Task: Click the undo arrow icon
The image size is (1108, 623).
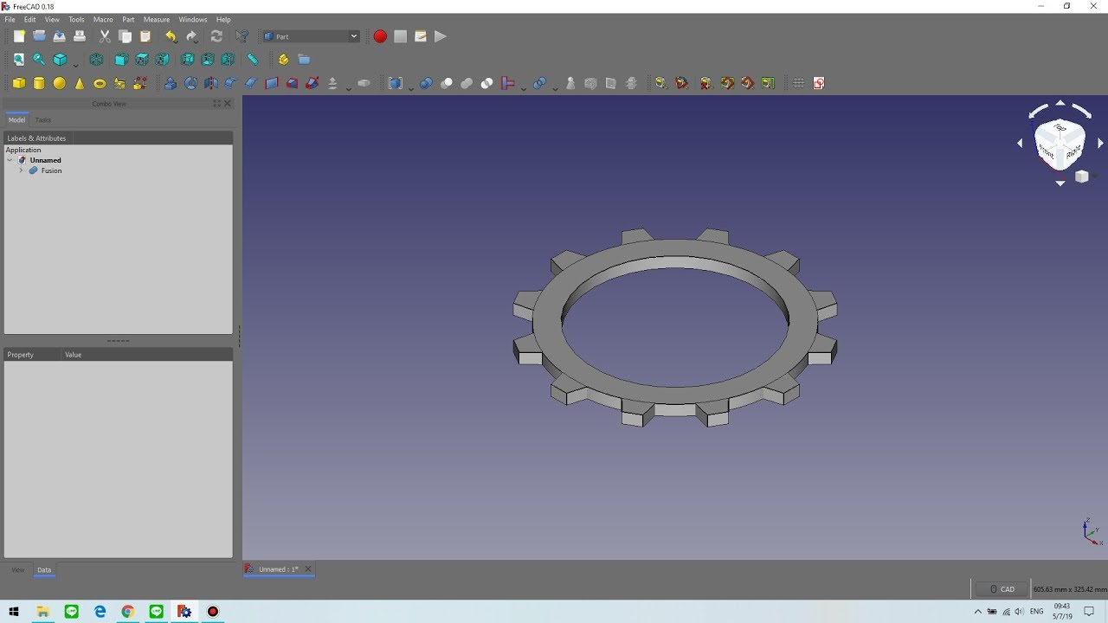Action: (x=171, y=36)
